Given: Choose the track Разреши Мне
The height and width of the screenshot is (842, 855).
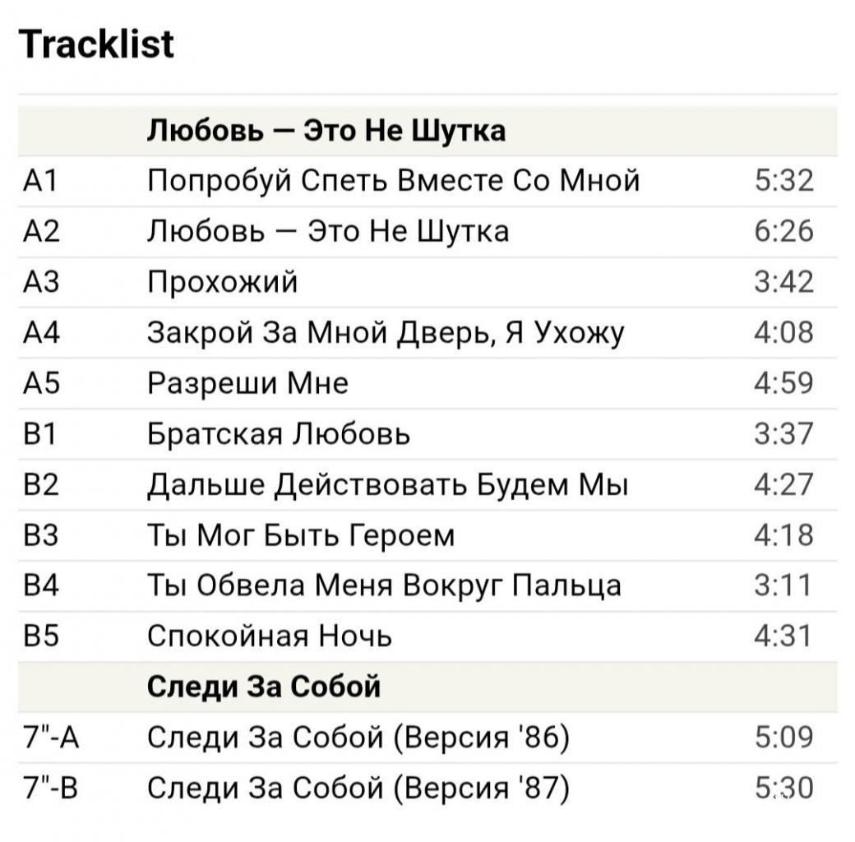Looking at the screenshot, I should pyautogui.click(x=247, y=383).
